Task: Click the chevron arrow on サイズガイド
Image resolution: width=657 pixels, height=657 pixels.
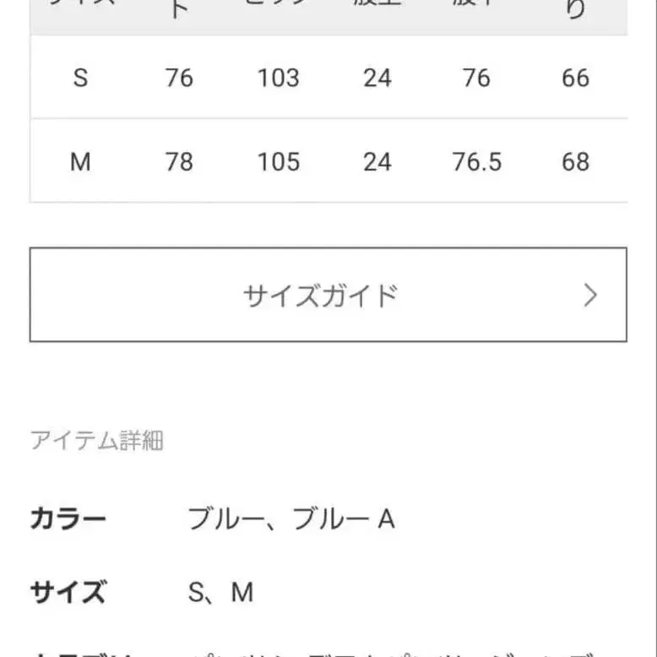Action: [x=590, y=295]
